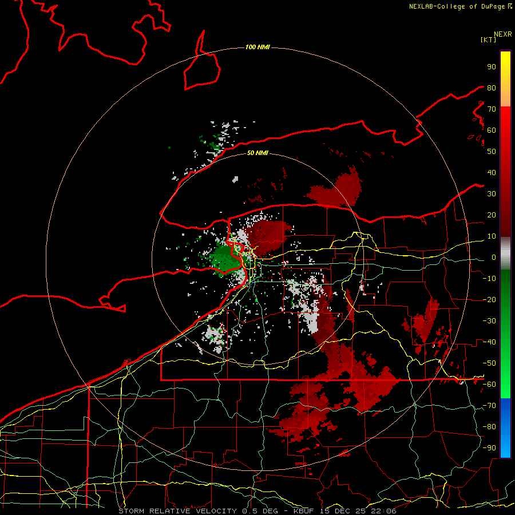Click the 20 value on the velocity scale

(492, 215)
